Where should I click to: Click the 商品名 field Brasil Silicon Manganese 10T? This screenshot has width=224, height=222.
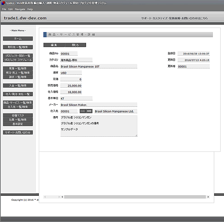(x=99, y=67)
